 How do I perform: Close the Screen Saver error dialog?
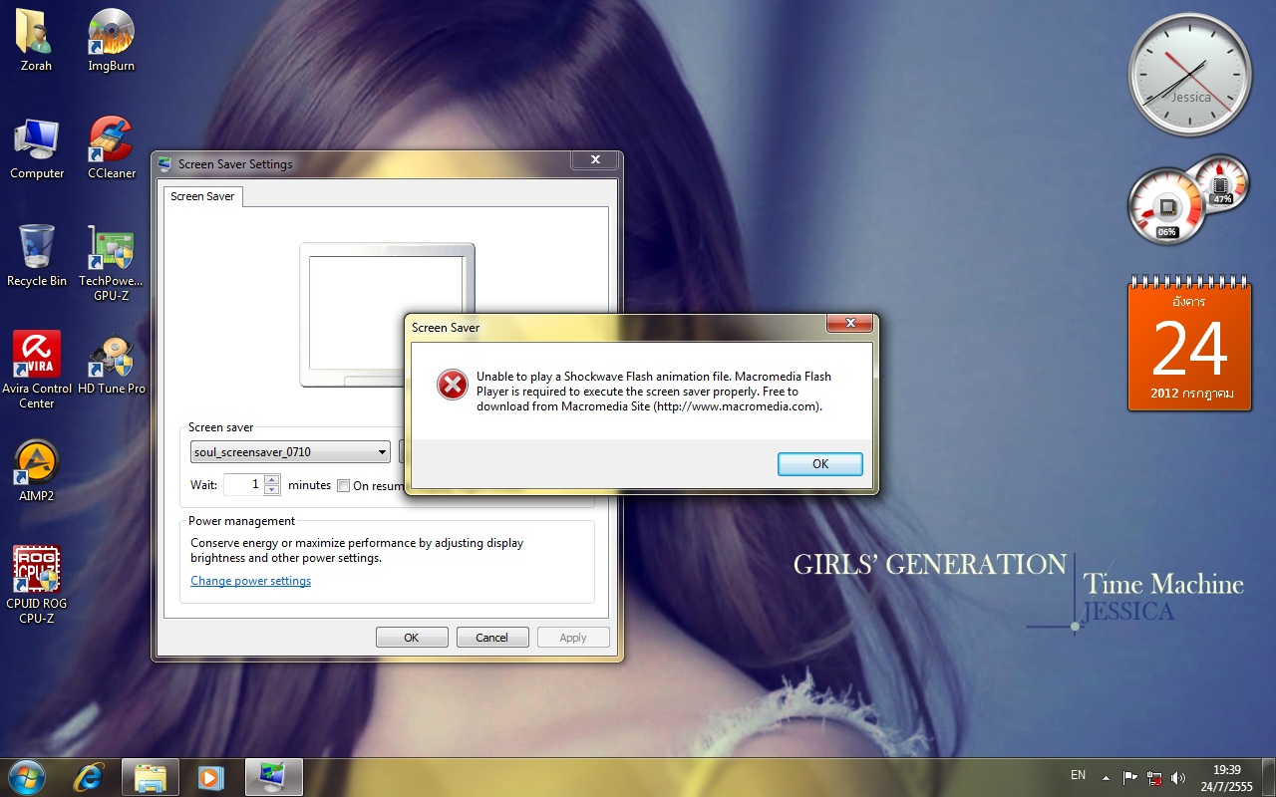coord(850,324)
